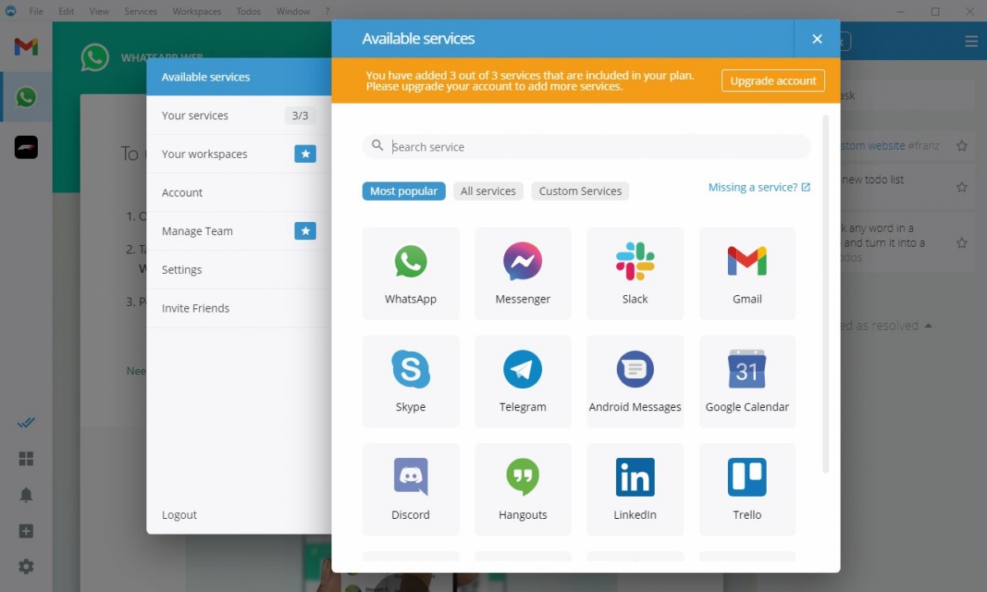
Task: Add the Android Messages service tile
Action: (635, 382)
